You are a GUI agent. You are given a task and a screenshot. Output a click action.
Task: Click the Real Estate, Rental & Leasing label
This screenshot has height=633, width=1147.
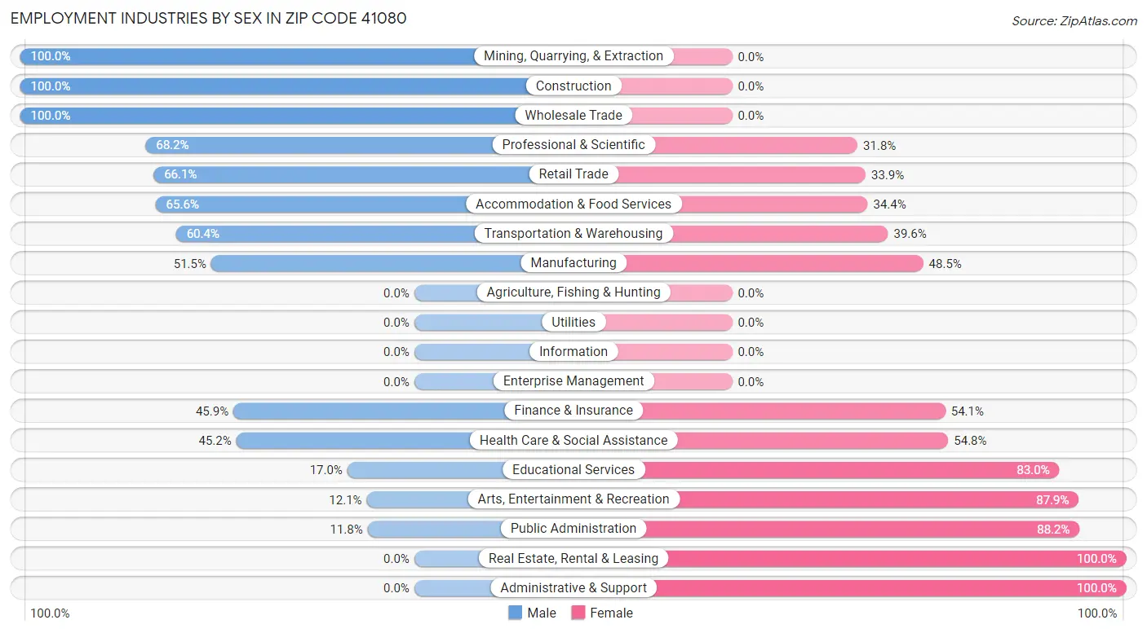tap(573, 559)
